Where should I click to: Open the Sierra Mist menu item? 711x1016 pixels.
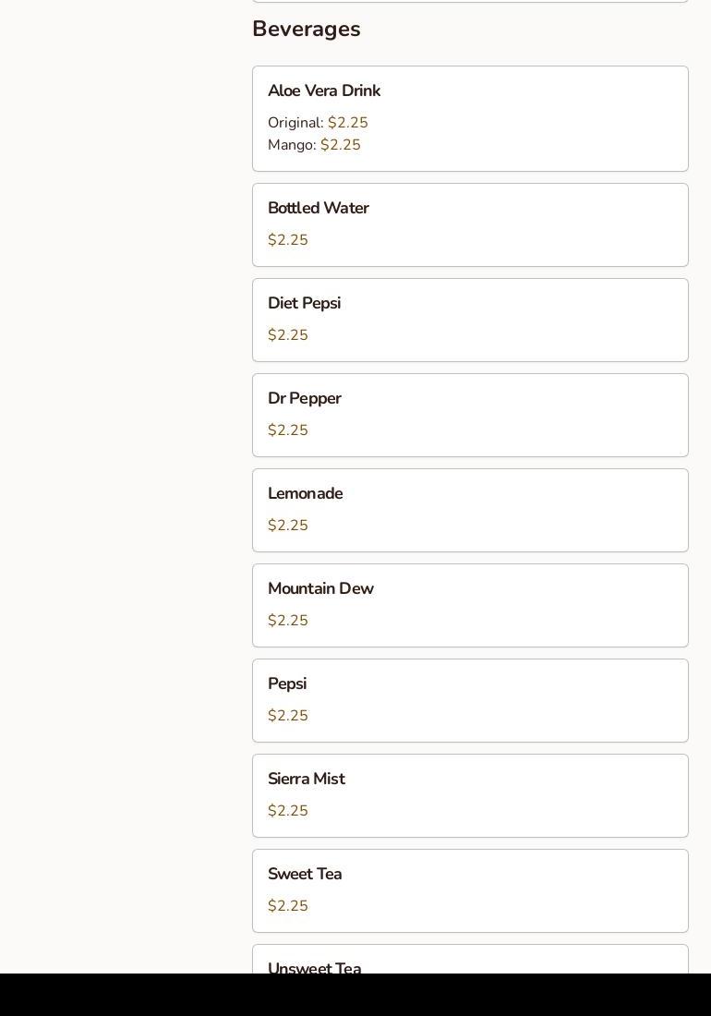point(306,780)
